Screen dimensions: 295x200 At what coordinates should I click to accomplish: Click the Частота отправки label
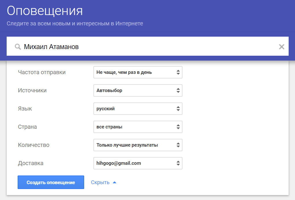click(x=42, y=72)
